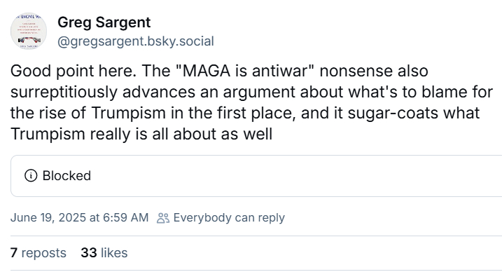This screenshot has width=502, height=272.
Task: Click the 6:59 AM portion of timestamp
Action: [125, 217]
